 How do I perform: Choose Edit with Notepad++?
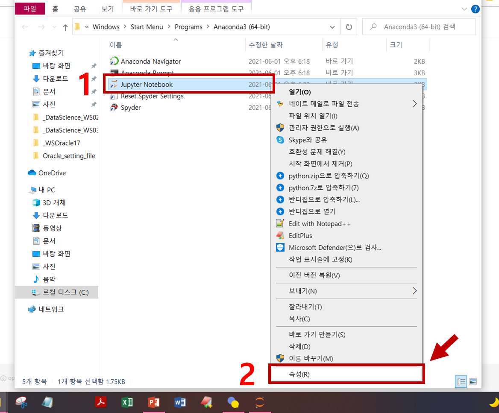(346, 224)
